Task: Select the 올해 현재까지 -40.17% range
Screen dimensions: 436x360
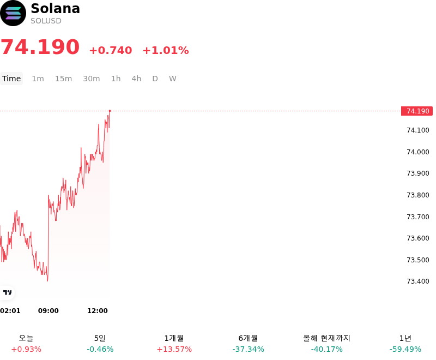Action: tap(326, 344)
